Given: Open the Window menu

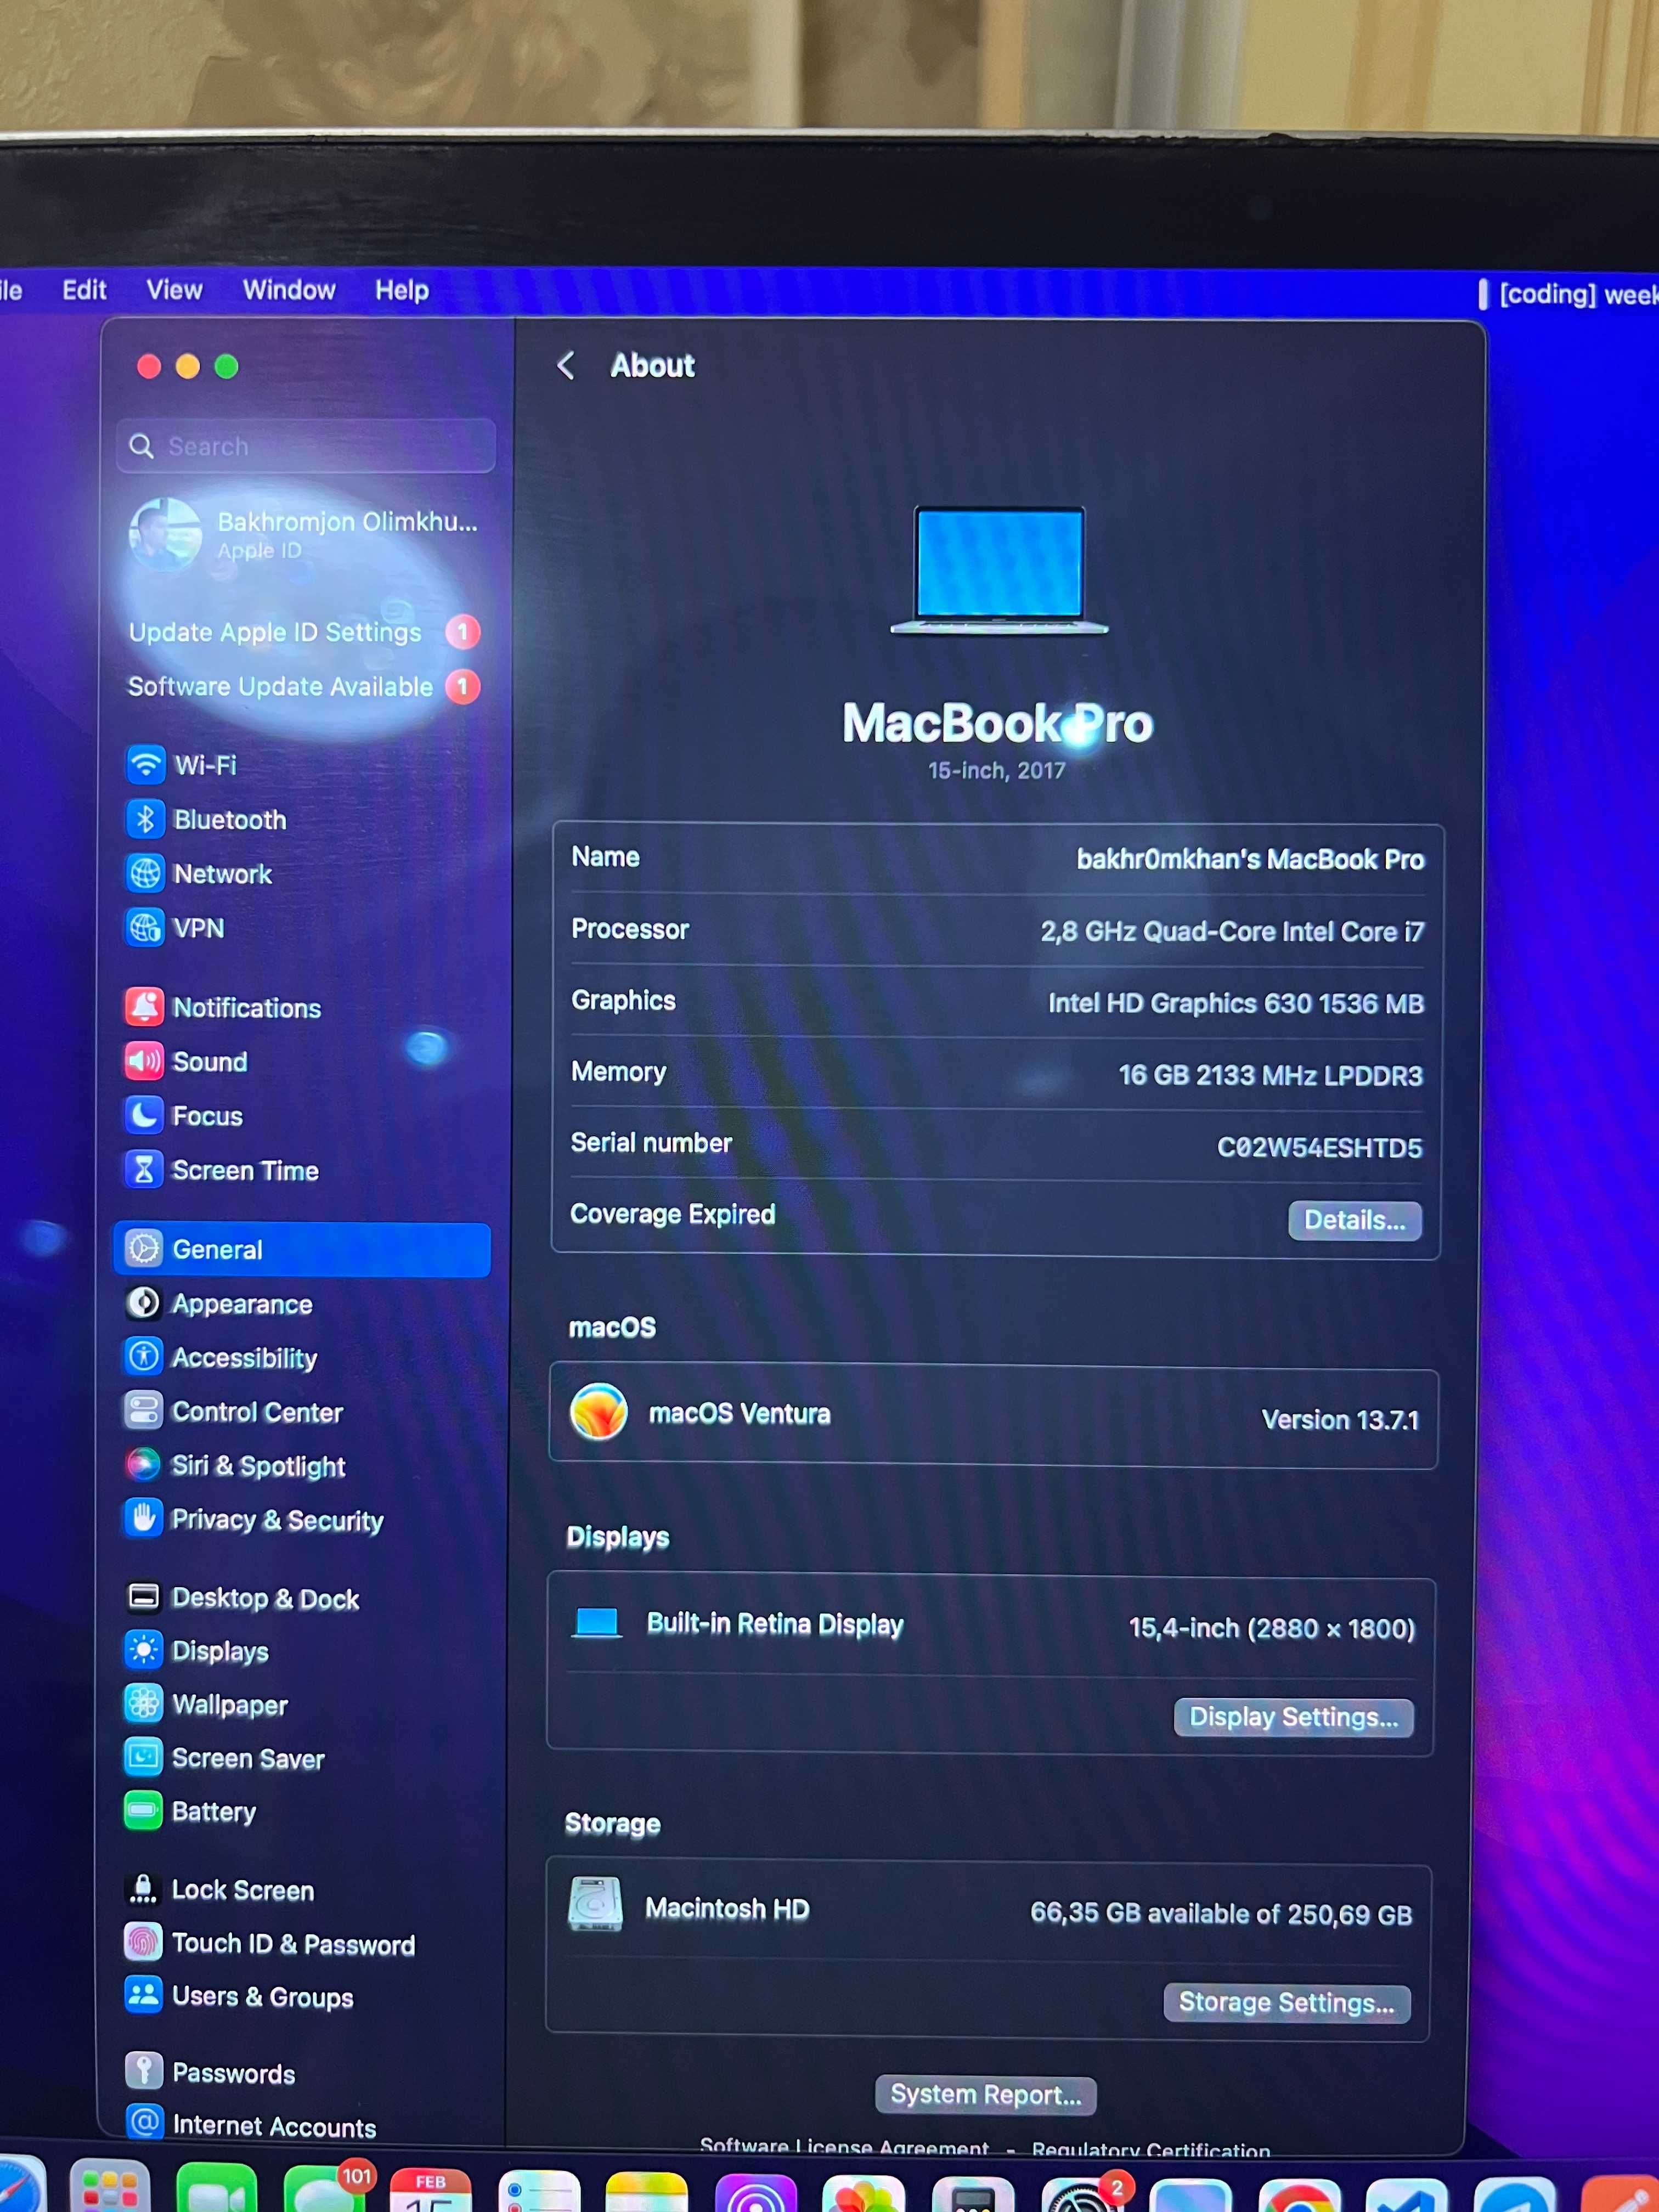Looking at the screenshot, I should (x=289, y=290).
